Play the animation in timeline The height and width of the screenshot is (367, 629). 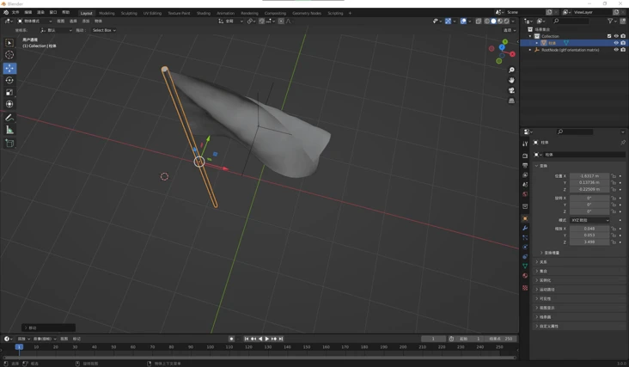click(x=267, y=339)
